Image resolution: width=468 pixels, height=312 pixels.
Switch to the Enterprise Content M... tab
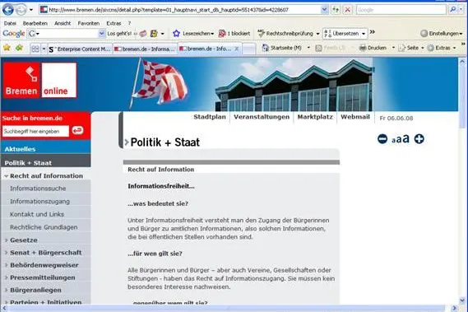[80, 49]
